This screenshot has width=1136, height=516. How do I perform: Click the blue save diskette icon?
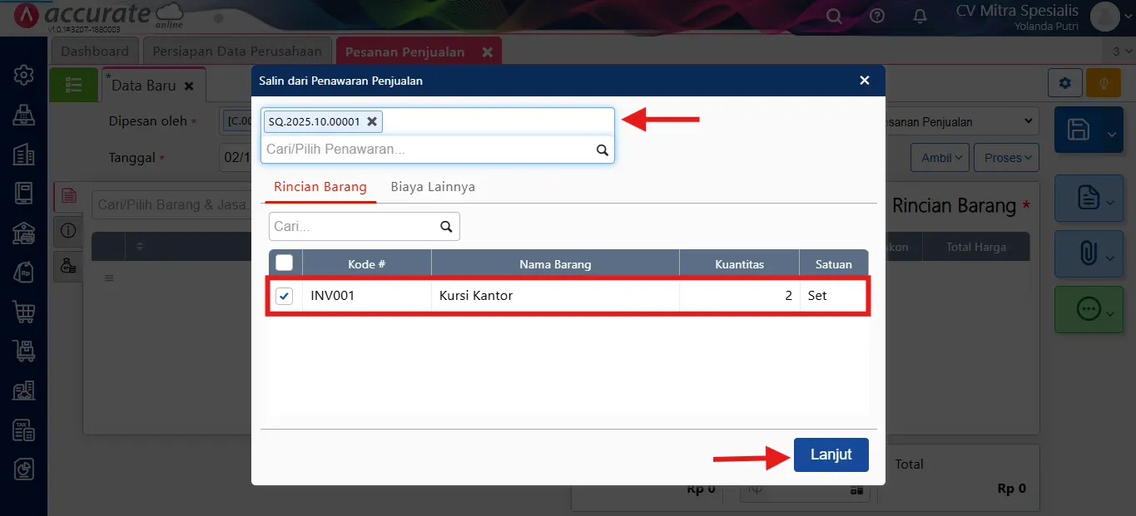[1078, 130]
